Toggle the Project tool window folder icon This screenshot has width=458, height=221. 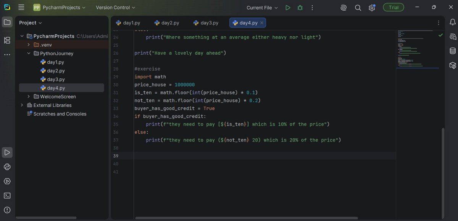tap(7, 22)
